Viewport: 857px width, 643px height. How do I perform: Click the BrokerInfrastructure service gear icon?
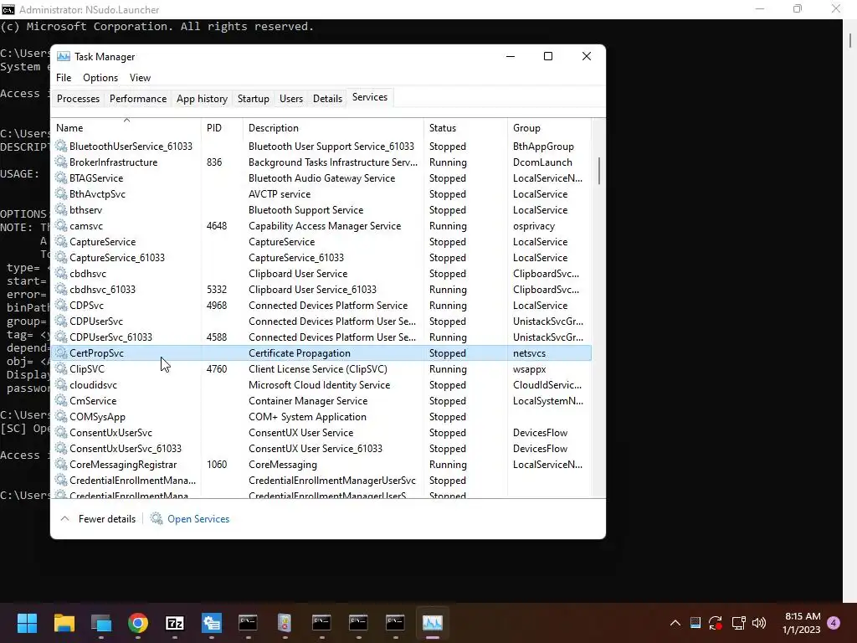coord(61,162)
